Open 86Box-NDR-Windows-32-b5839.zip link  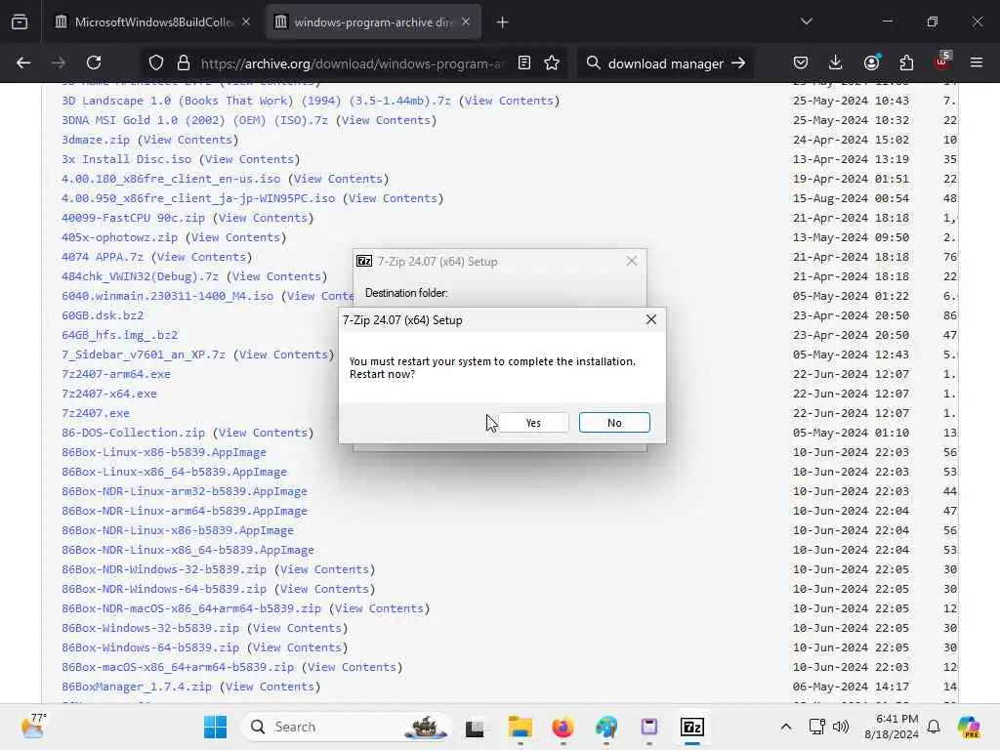[x=164, y=569]
